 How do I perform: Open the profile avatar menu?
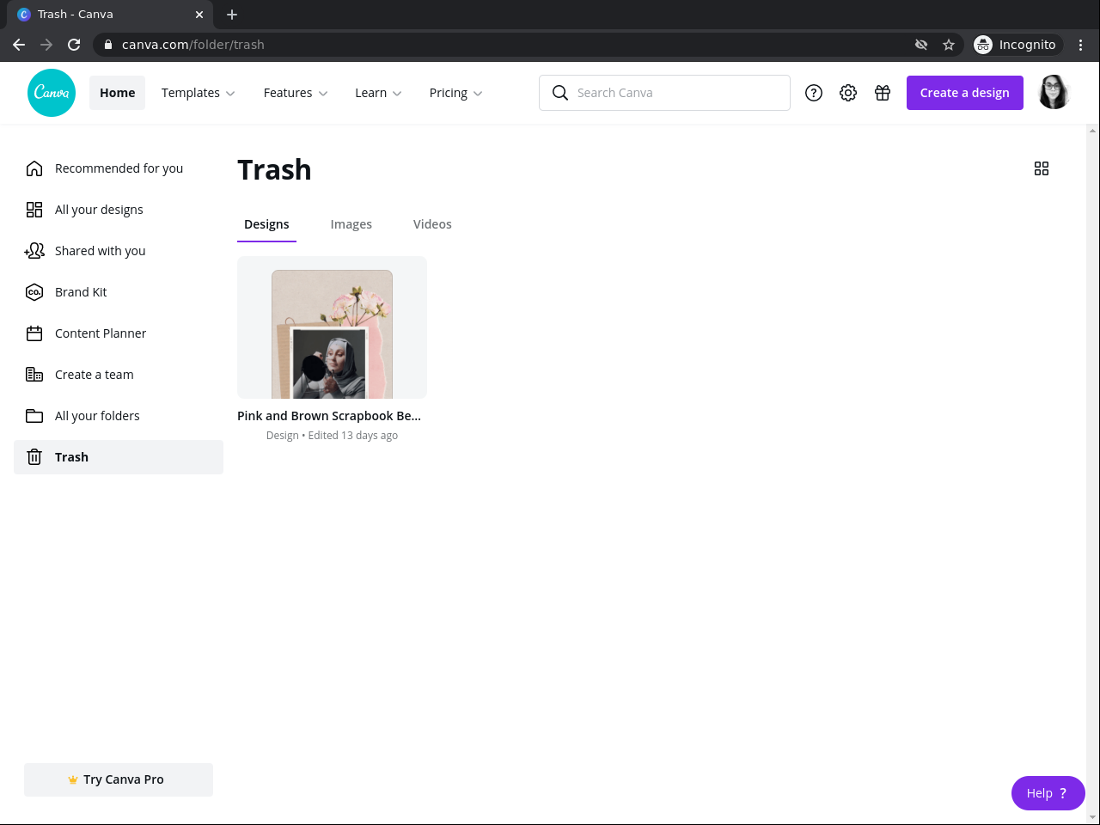(1054, 93)
